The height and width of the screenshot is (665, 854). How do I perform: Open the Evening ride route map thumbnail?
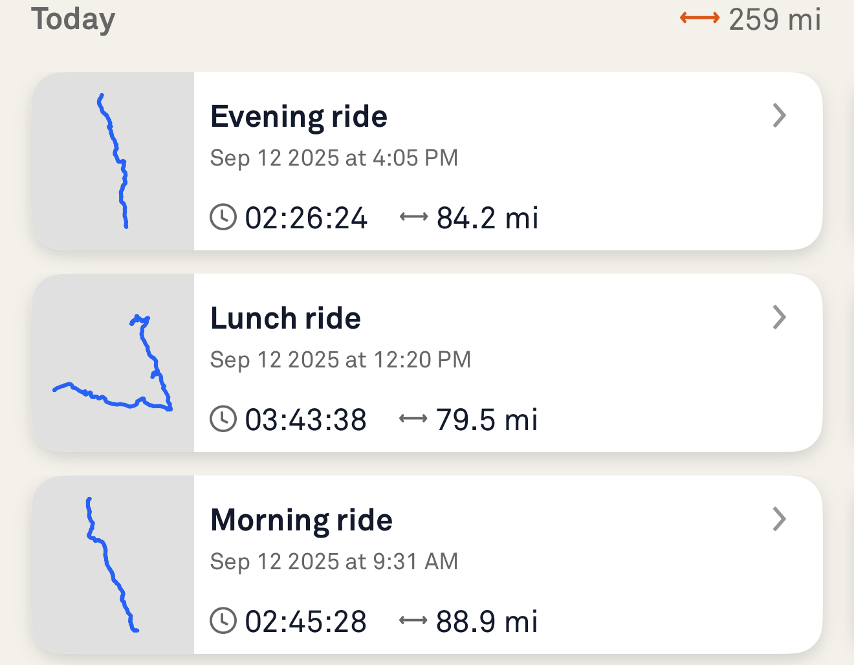113,161
